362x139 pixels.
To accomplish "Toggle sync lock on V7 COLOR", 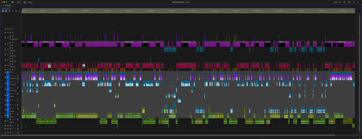I will click(x=10, y=42).
